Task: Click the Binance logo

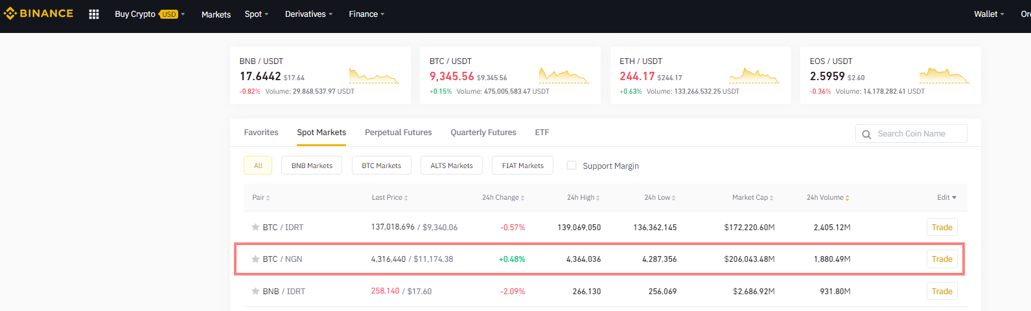Action: 38,14
